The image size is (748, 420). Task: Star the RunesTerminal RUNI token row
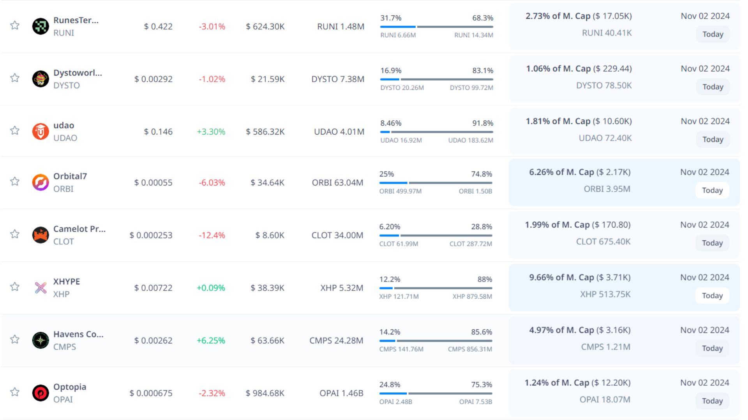[15, 26]
